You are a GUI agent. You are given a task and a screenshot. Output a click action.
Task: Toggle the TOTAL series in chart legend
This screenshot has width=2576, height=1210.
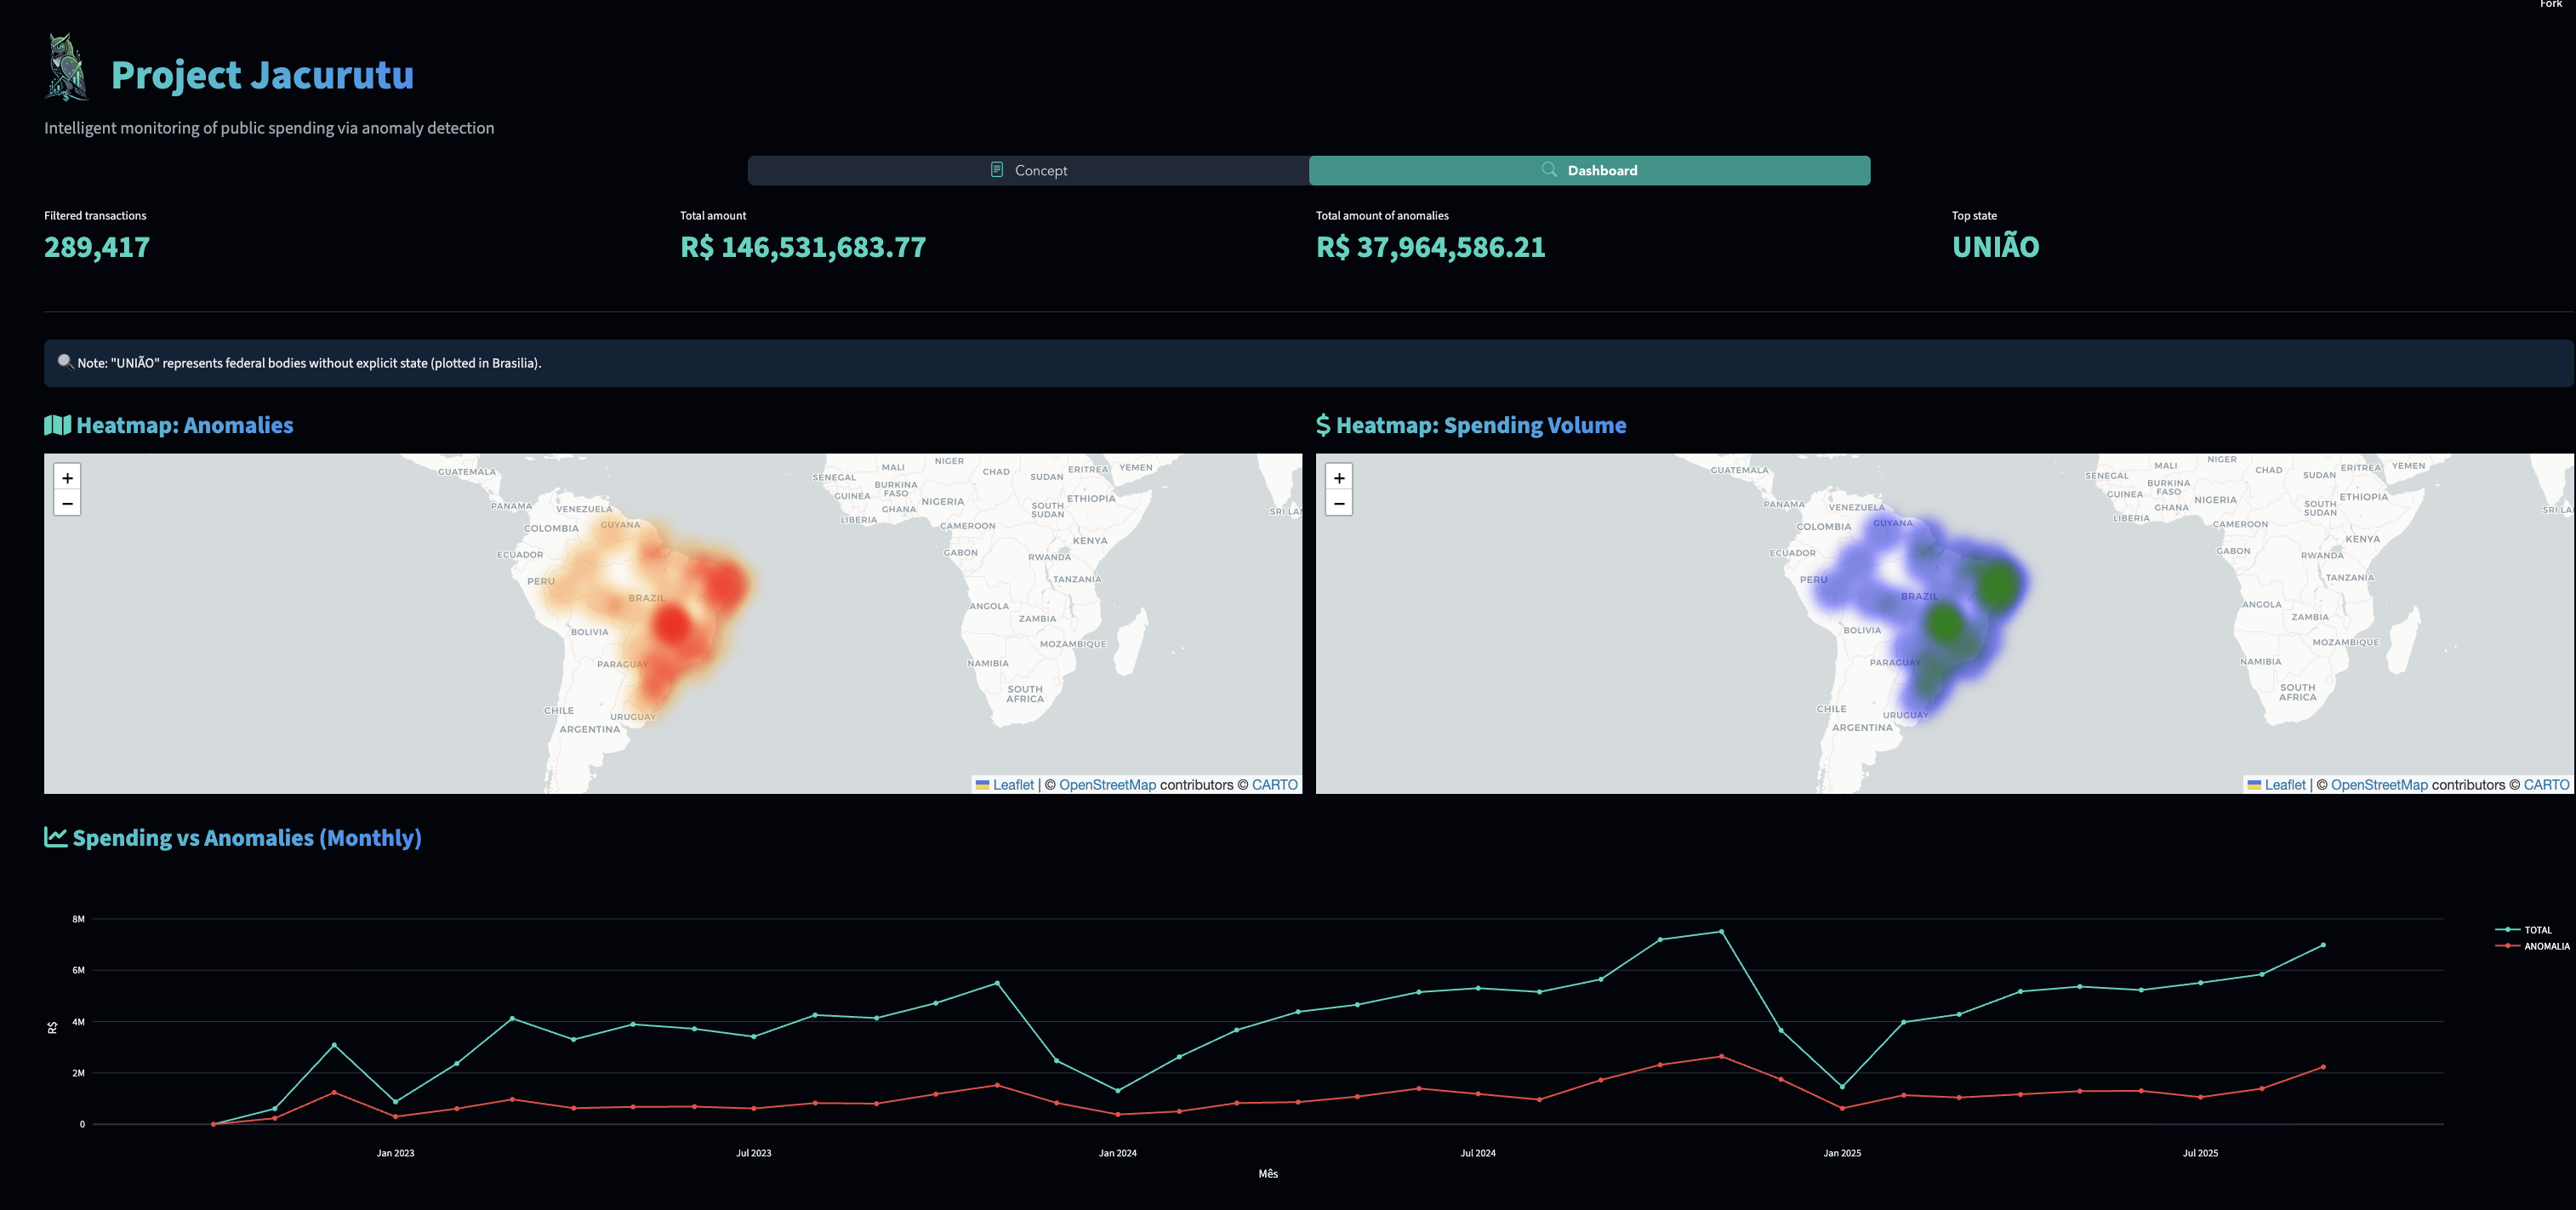point(2536,930)
